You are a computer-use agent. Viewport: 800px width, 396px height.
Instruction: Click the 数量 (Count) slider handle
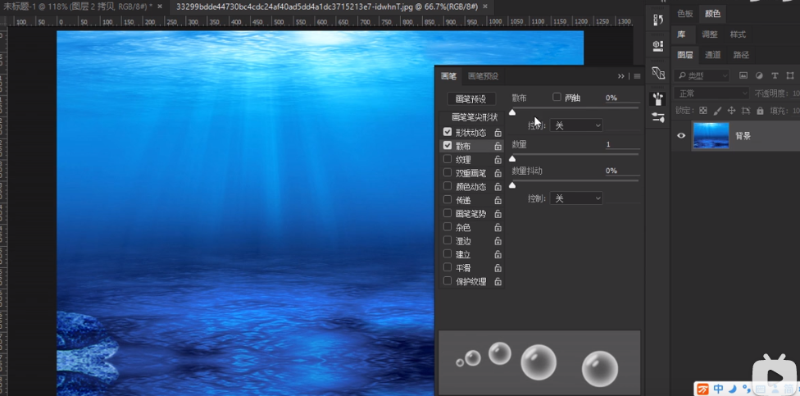[512, 158]
